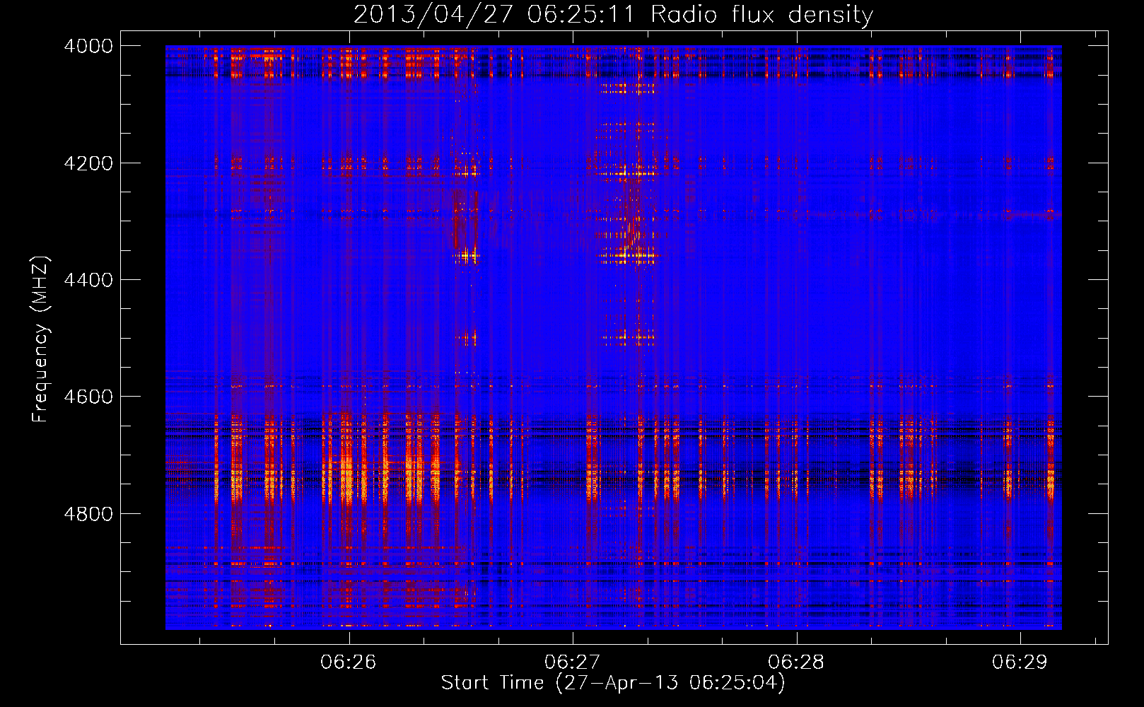
Task: Click the '06:28' time axis label
Action: (796, 662)
